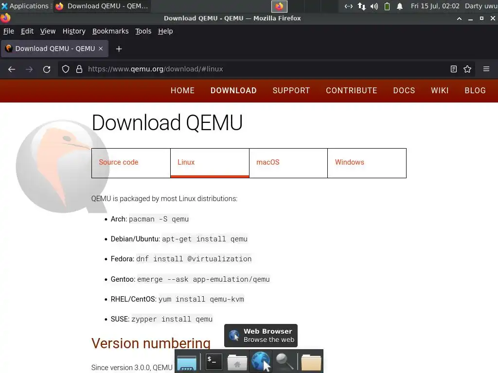This screenshot has width=498, height=373.
Task: Switch to the Windows tab
Action: tap(367, 163)
